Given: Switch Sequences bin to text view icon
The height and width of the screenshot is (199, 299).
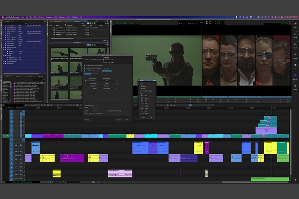Looking at the screenshot, I should (88, 23).
